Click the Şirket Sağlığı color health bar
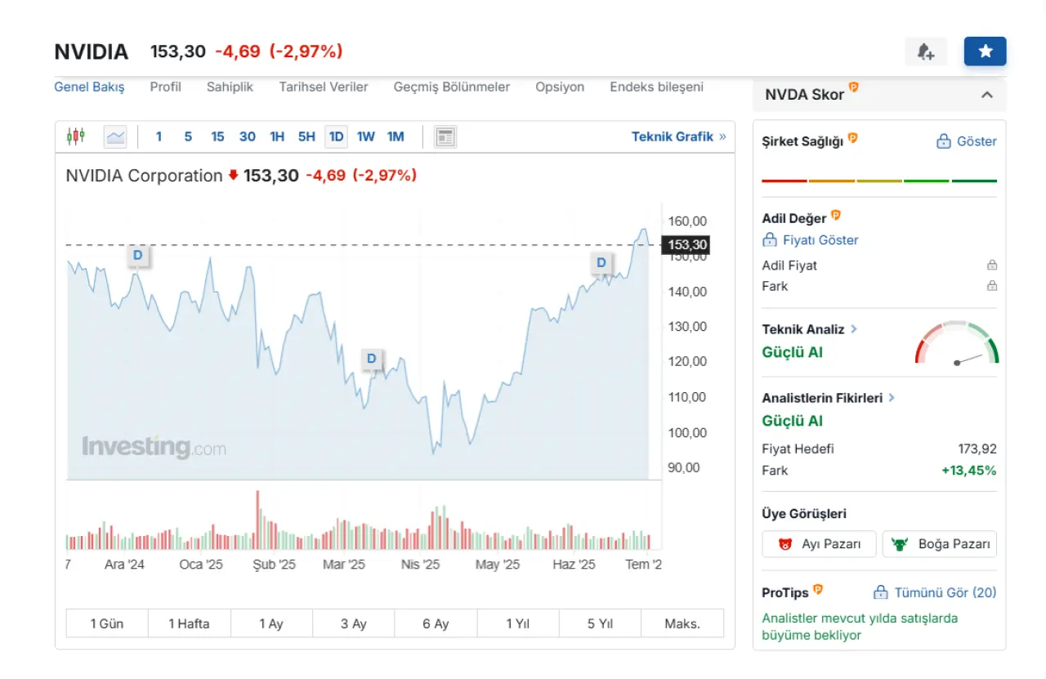1046x679 pixels. (878, 181)
